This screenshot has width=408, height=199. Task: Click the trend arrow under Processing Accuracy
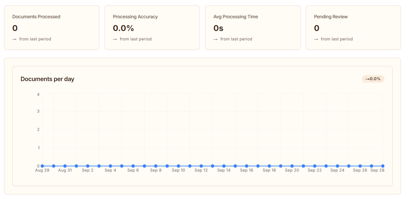coord(115,39)
